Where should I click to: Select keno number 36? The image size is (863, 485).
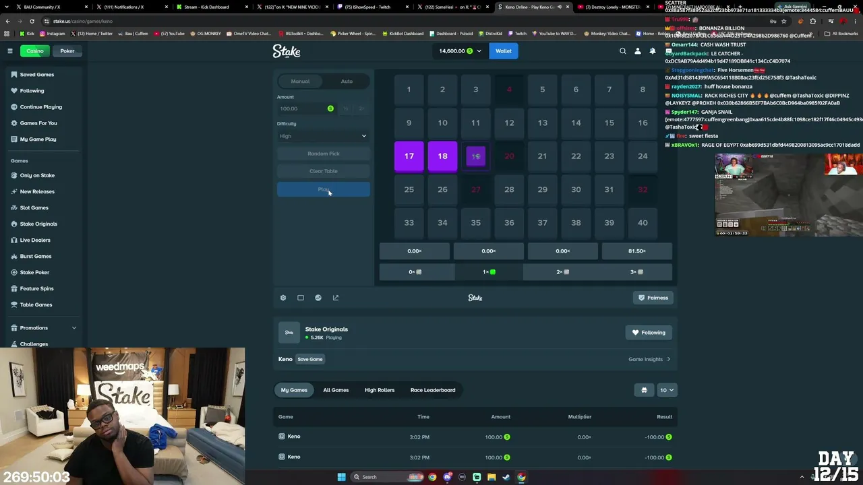pos(509,223)
